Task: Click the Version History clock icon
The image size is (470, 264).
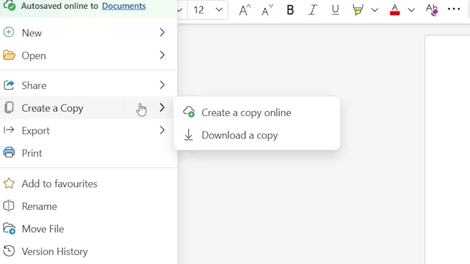Action: (x=9, y=251)
